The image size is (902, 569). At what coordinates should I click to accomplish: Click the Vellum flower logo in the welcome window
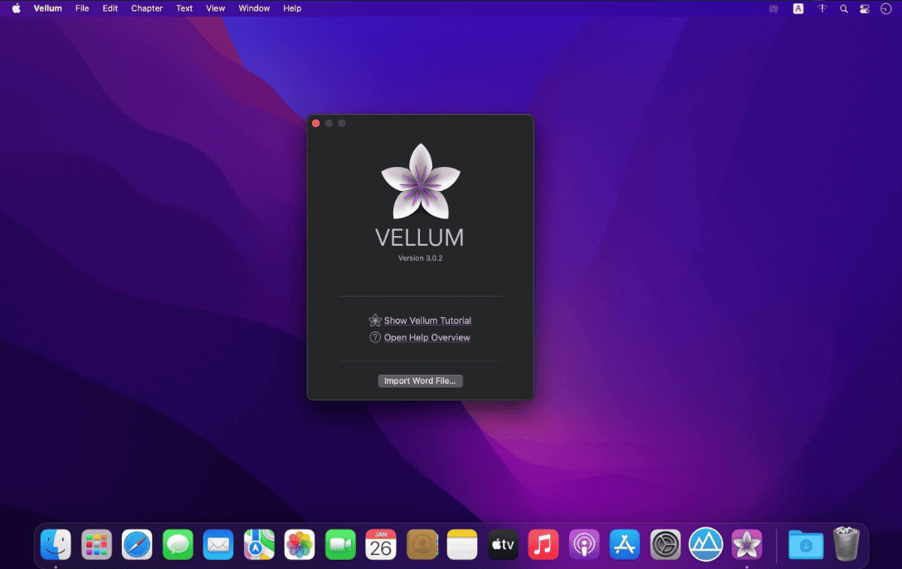[421, 181]
